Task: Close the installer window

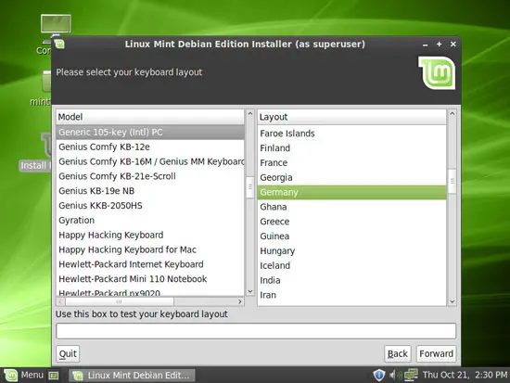Action: pos(453,44)
